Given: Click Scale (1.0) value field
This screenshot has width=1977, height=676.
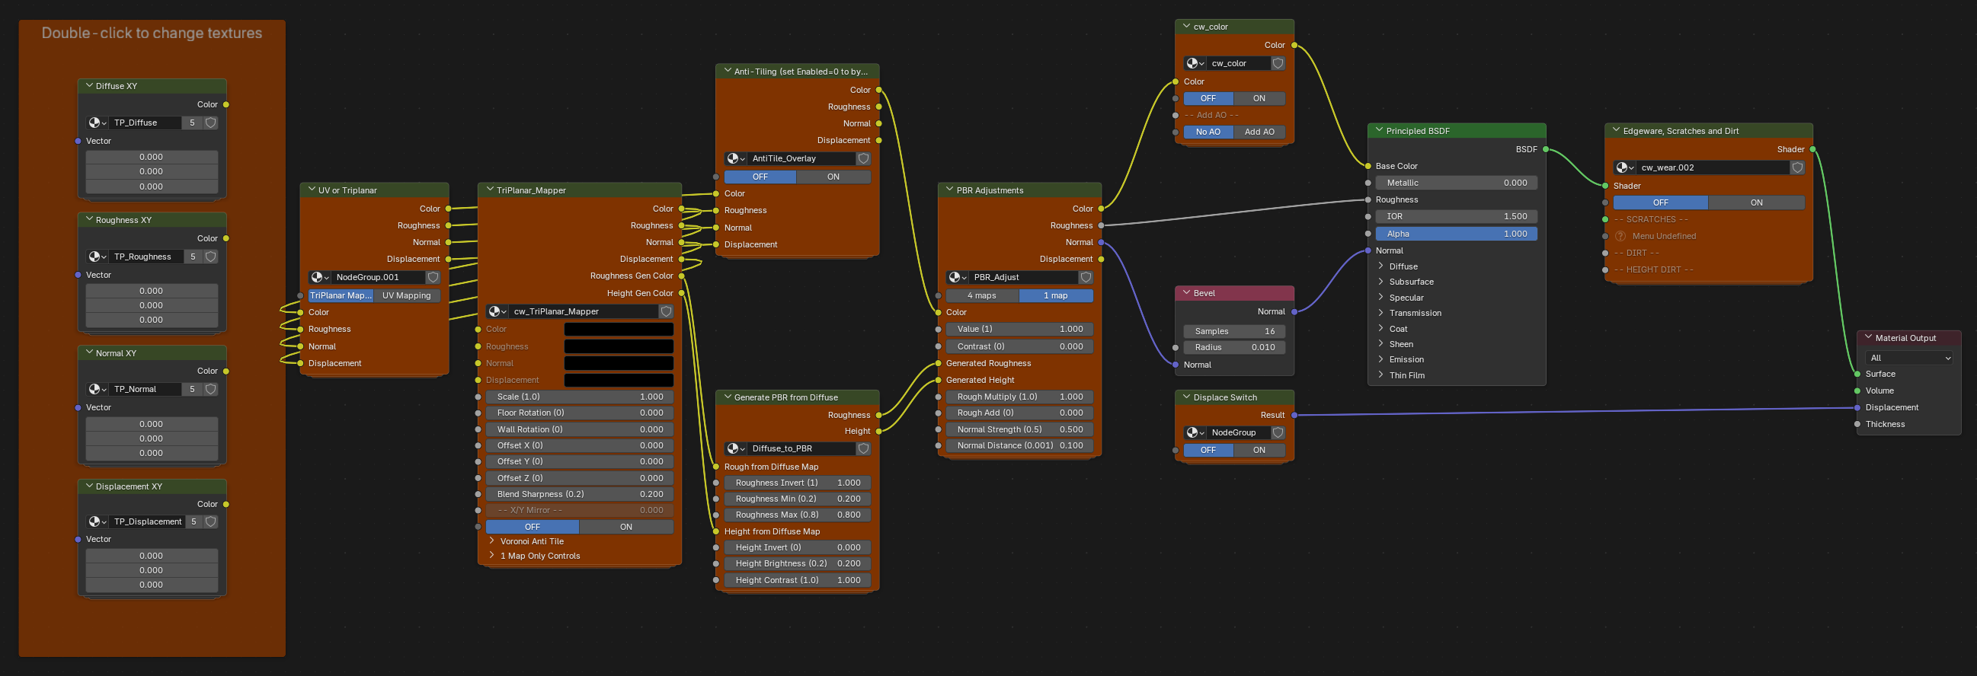Looking at the screenshot, I should pos(580,397).
